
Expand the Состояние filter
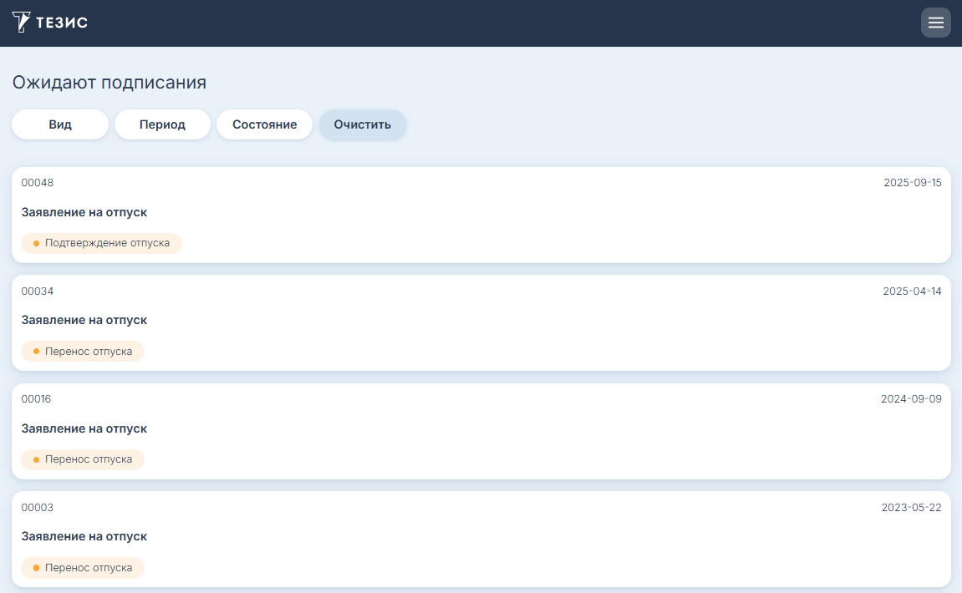click(x=264, y=124)
